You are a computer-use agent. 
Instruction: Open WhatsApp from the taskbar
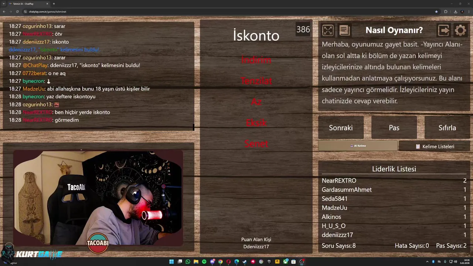[188, 262]
